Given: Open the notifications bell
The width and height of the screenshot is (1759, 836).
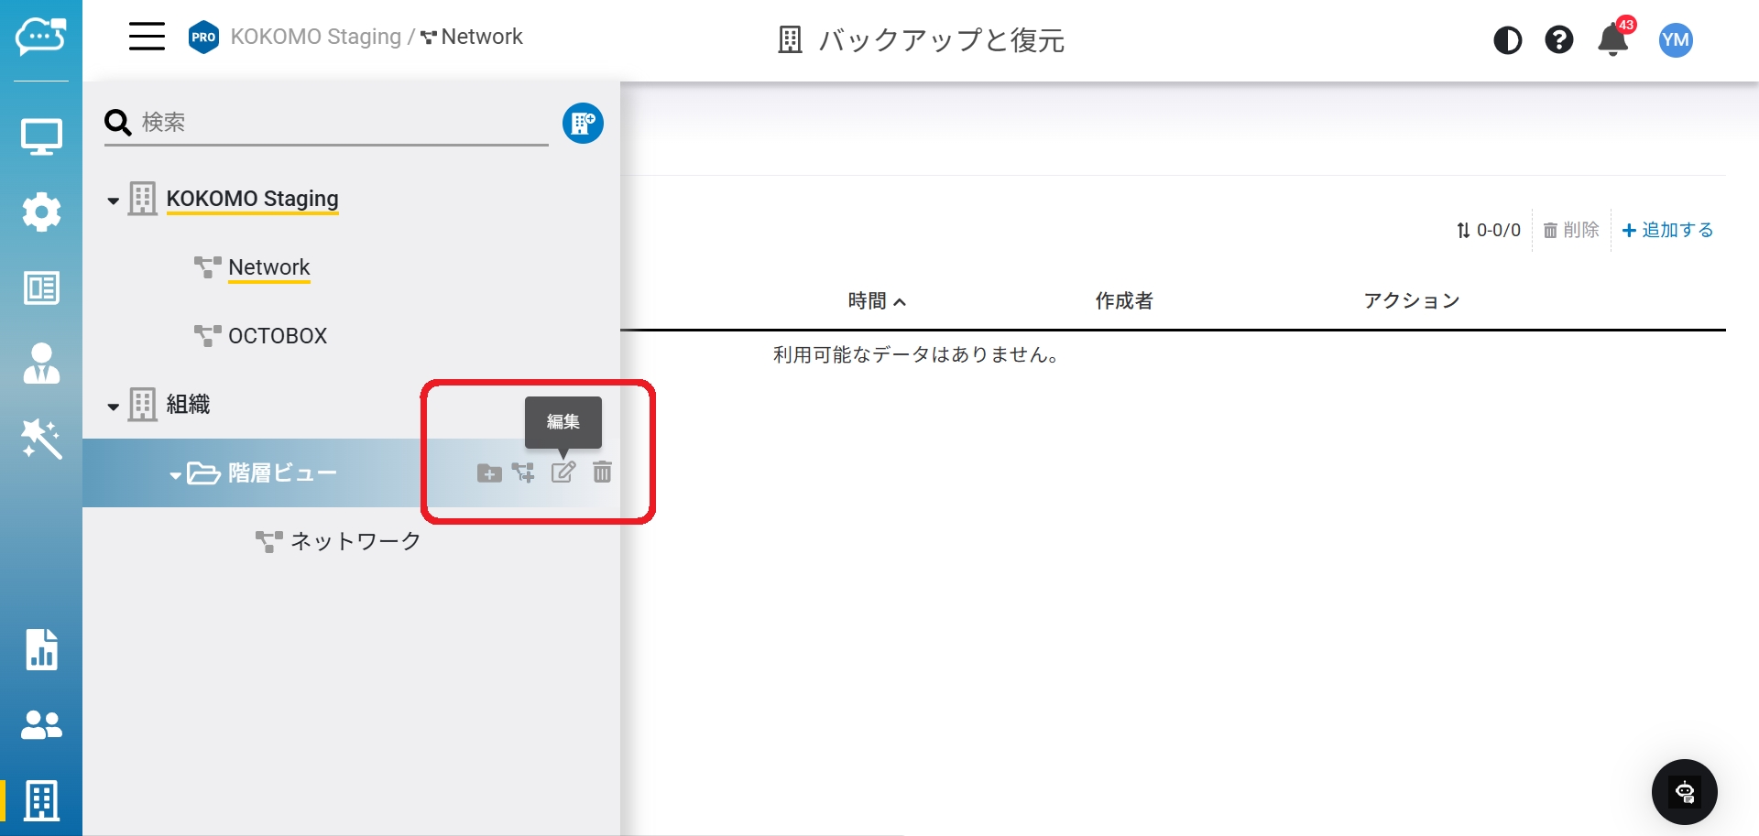Looking at the screenshot, I should 1612,40.
